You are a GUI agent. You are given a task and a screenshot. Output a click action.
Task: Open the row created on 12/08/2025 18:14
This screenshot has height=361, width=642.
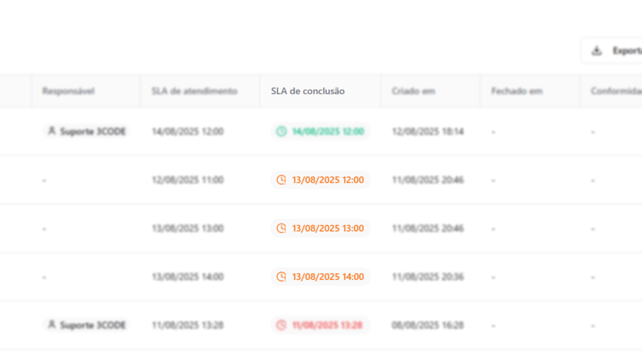point(428,131)
